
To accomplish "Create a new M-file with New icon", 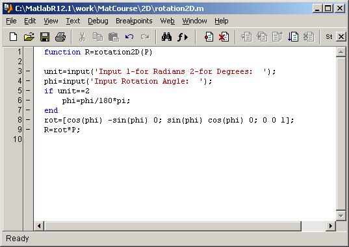I will pyautogui.click(x=14, y=37).
